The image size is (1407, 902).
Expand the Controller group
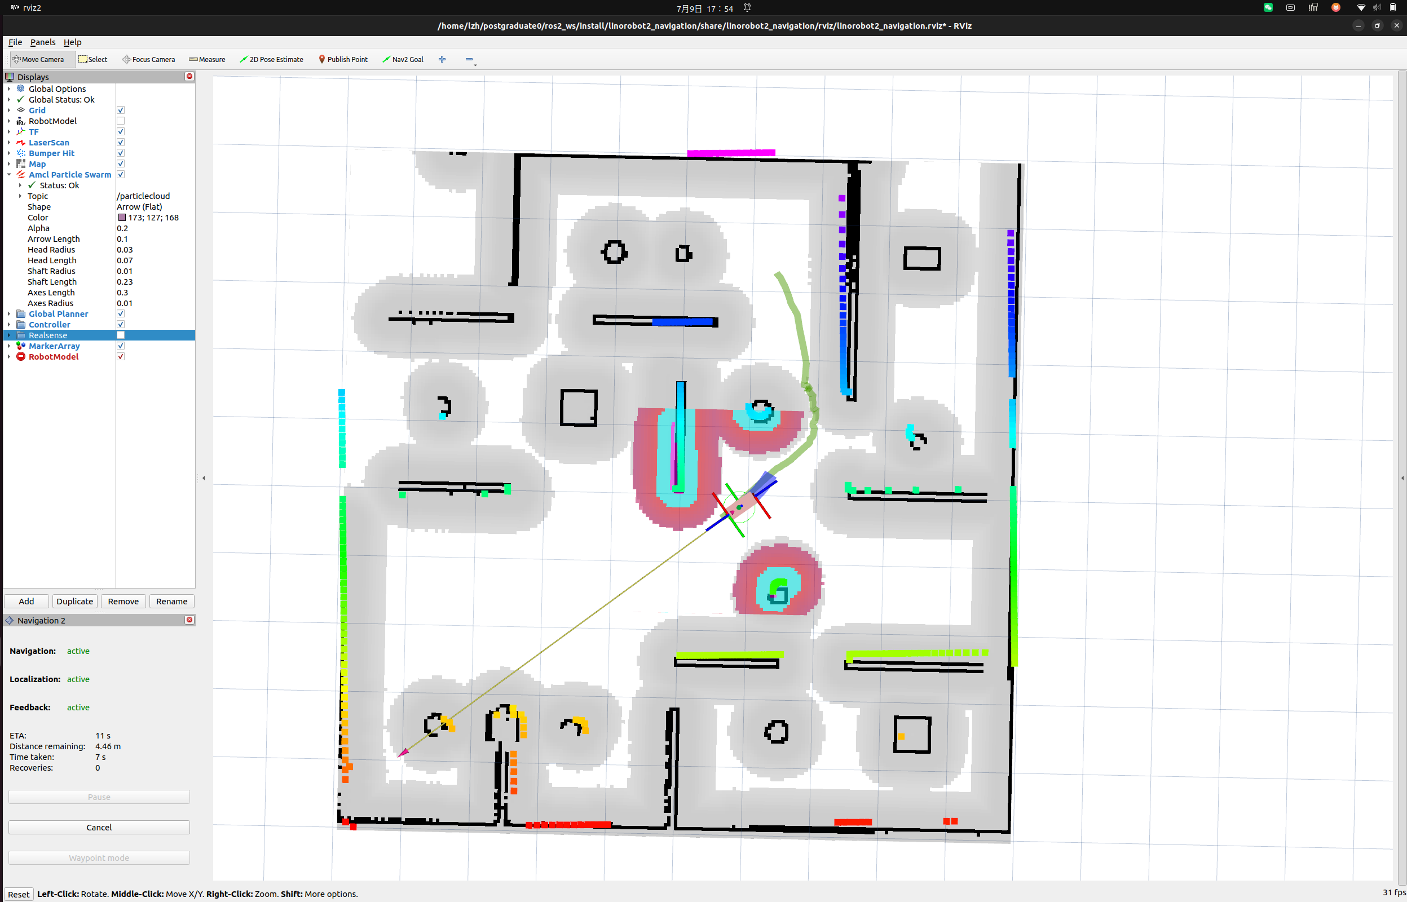tap(9, 325)
